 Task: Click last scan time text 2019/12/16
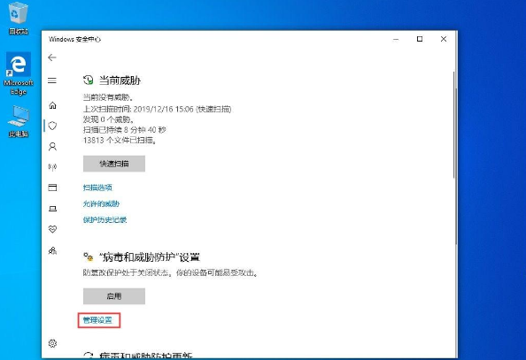click(x=158, y=109)
